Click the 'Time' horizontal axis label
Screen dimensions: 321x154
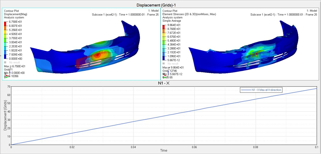(x=164, y=150)
